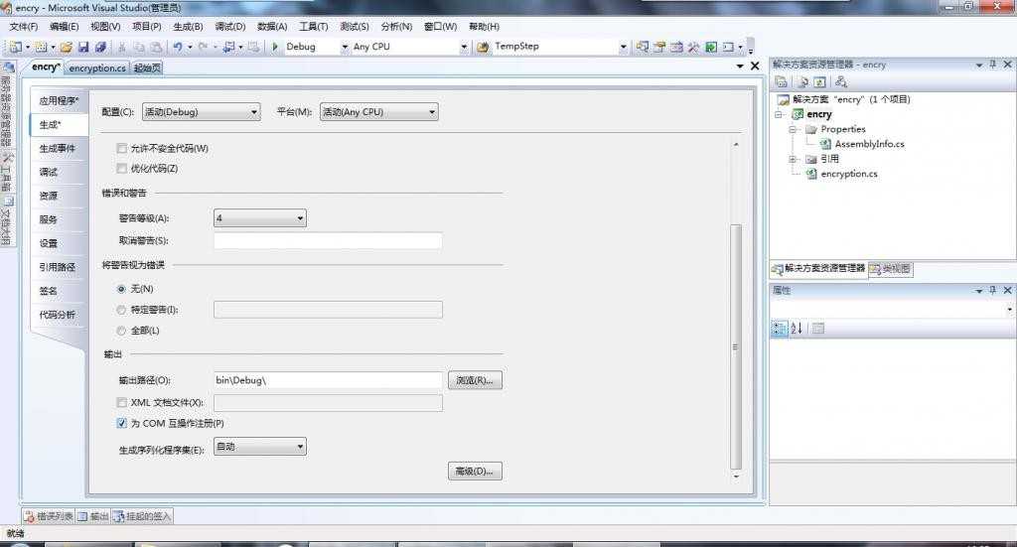
Task: Click Show All Files in Solution Explorer
Action: coord(802,81)
